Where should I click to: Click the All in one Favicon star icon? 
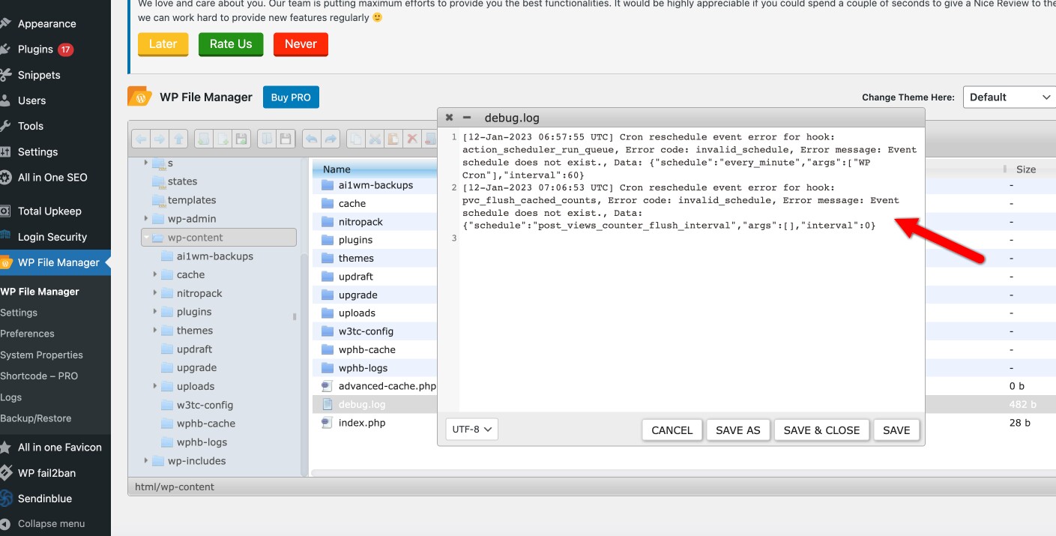point(6,448)
